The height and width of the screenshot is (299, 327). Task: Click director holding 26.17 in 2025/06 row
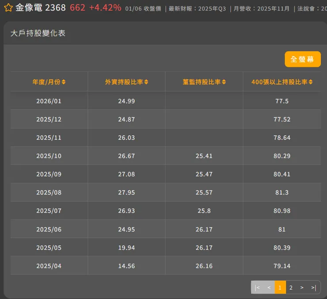click(204, 230)
